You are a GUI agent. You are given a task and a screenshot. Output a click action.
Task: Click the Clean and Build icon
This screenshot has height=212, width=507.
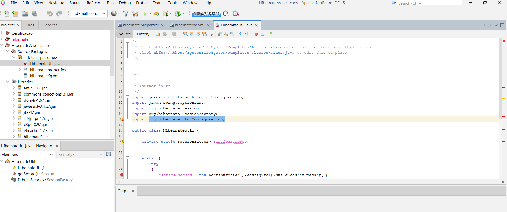pos(135,13)
